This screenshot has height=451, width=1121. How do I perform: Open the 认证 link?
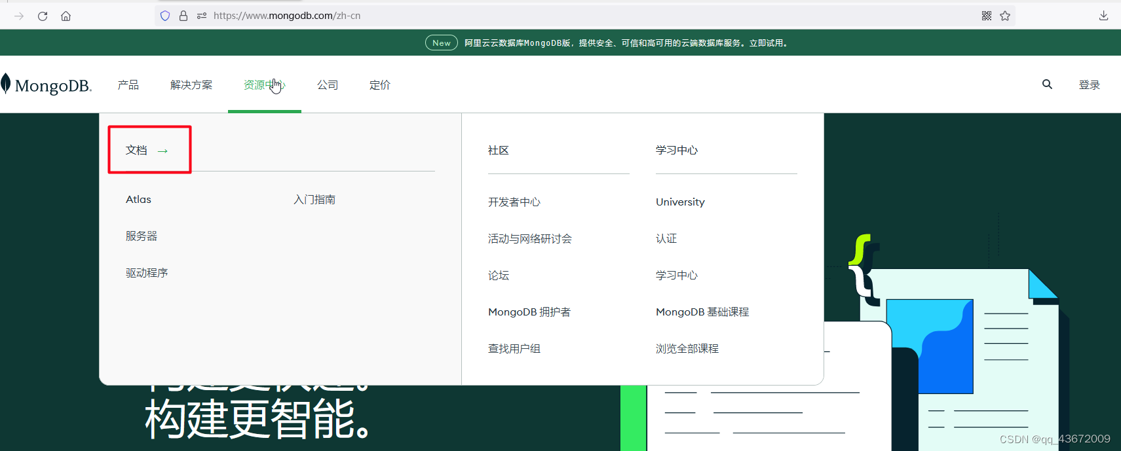pos(666,239)
